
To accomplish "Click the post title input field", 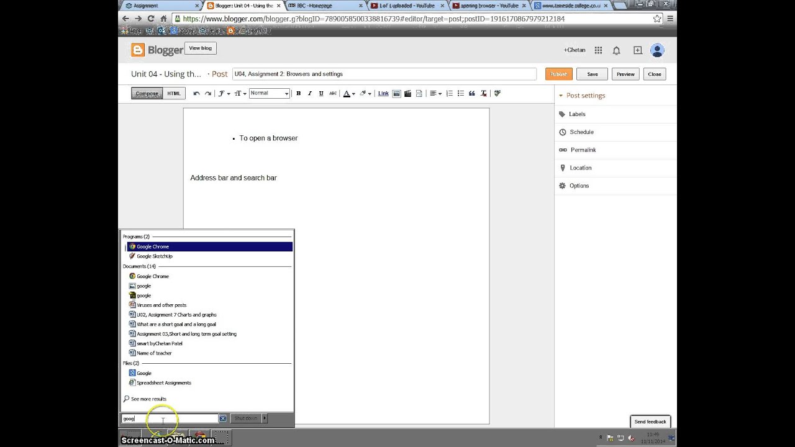I will point(384,74).
